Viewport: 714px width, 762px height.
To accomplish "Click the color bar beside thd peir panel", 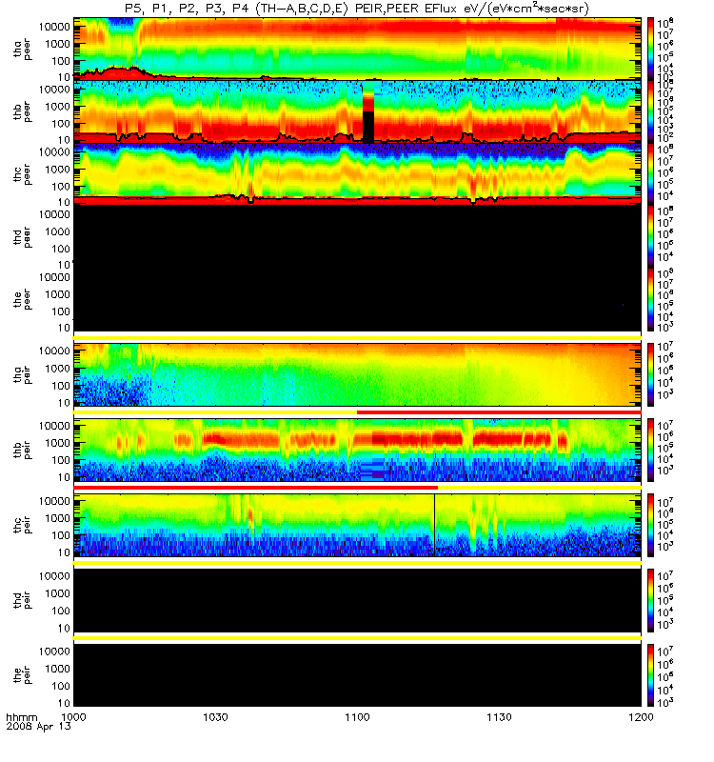I will click(x=650, y=600).
